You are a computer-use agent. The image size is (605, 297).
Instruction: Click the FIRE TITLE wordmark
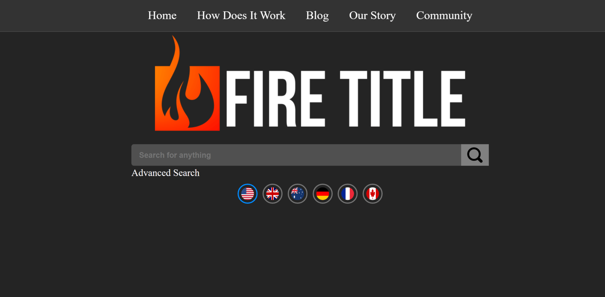point(346,99)
